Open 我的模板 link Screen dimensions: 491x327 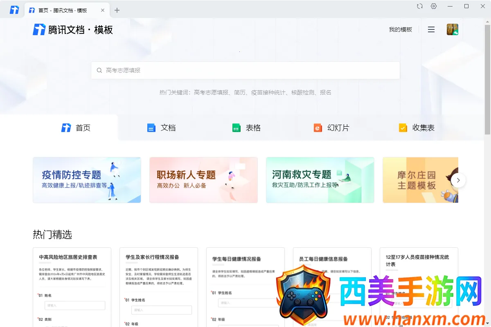[400, 29]
